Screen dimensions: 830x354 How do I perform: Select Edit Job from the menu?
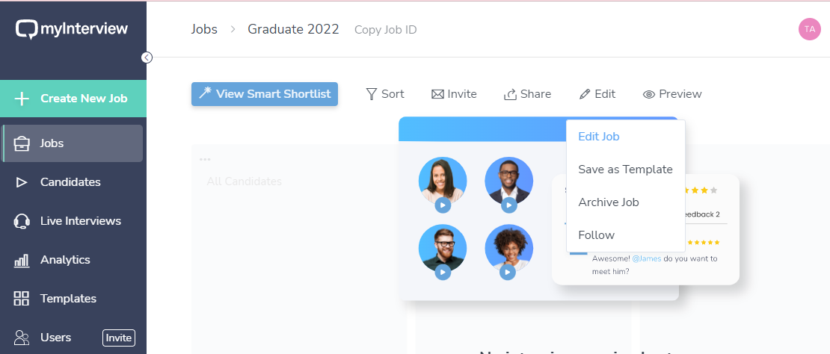coord(599,137)
